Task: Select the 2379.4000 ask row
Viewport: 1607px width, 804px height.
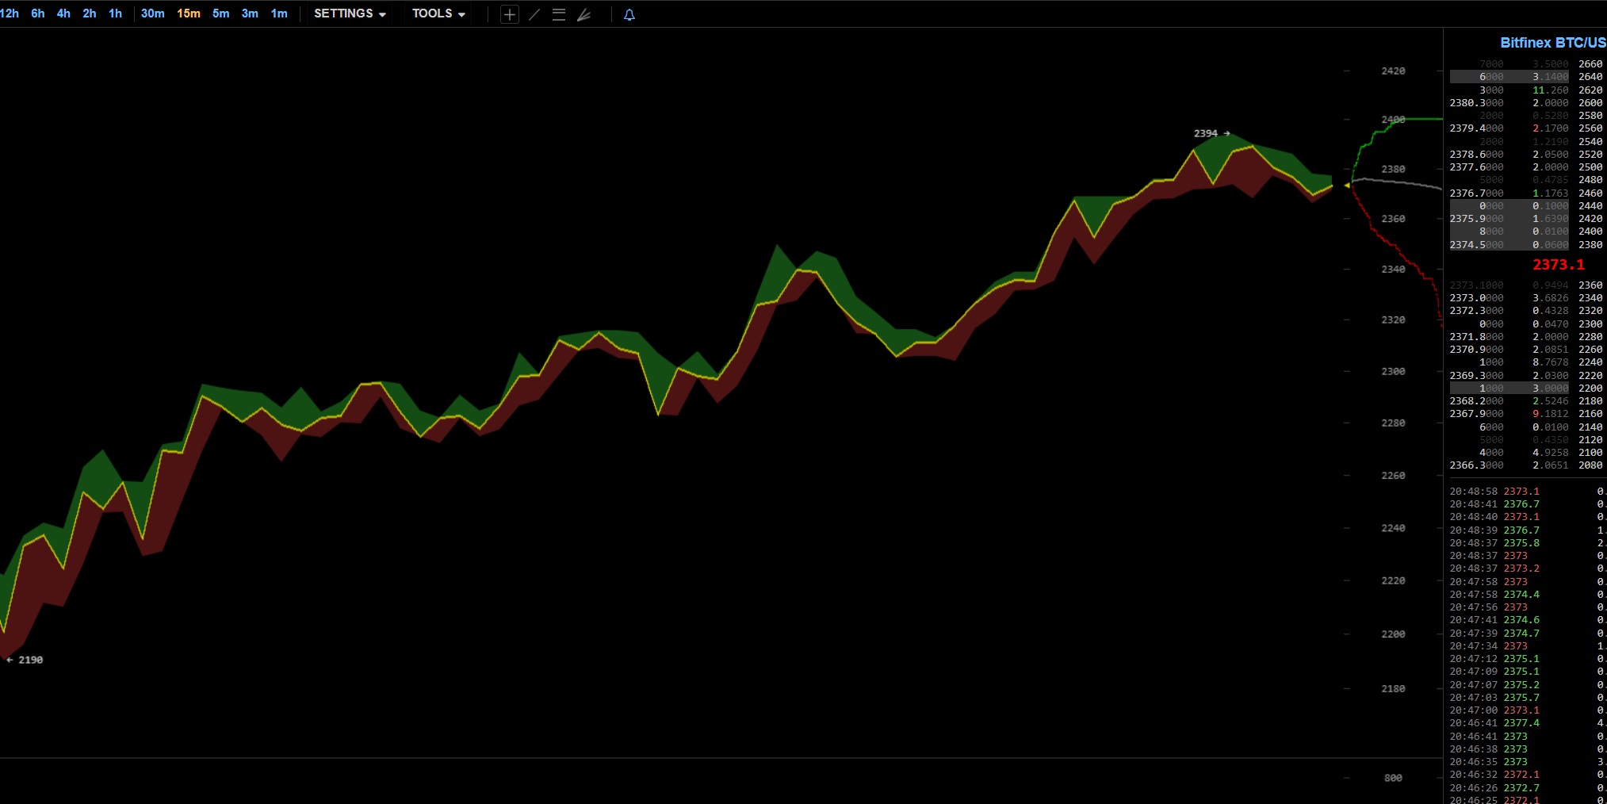Action: click(x=1526, y=128)
